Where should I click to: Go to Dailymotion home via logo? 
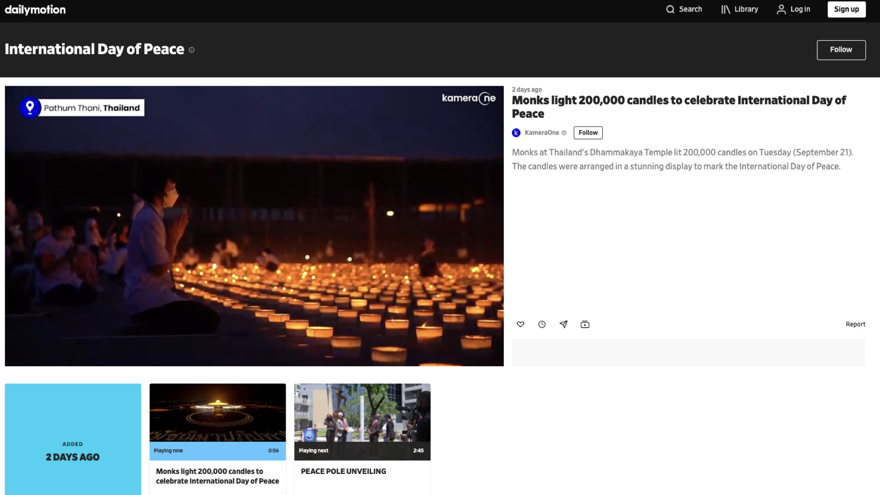coord(35,10)
